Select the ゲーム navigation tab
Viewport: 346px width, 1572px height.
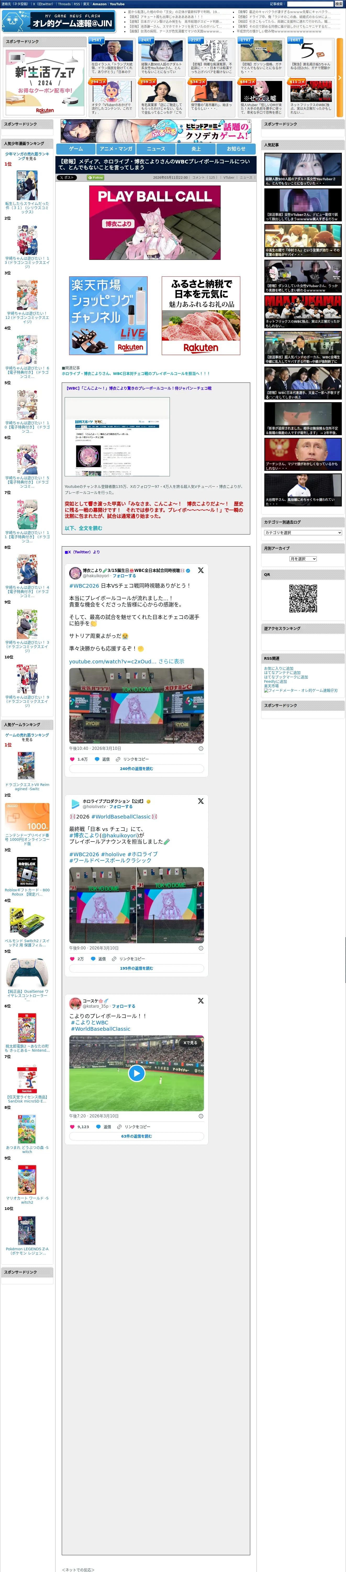(x=76, y=149)
